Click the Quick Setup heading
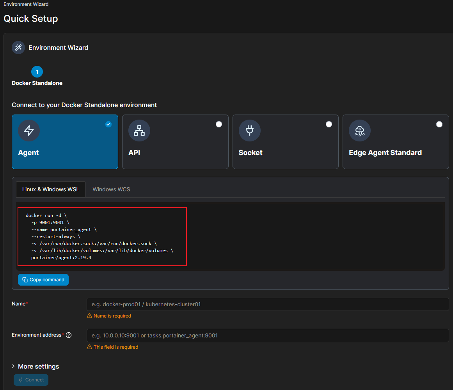453x390 pixels. pos(30,18)
